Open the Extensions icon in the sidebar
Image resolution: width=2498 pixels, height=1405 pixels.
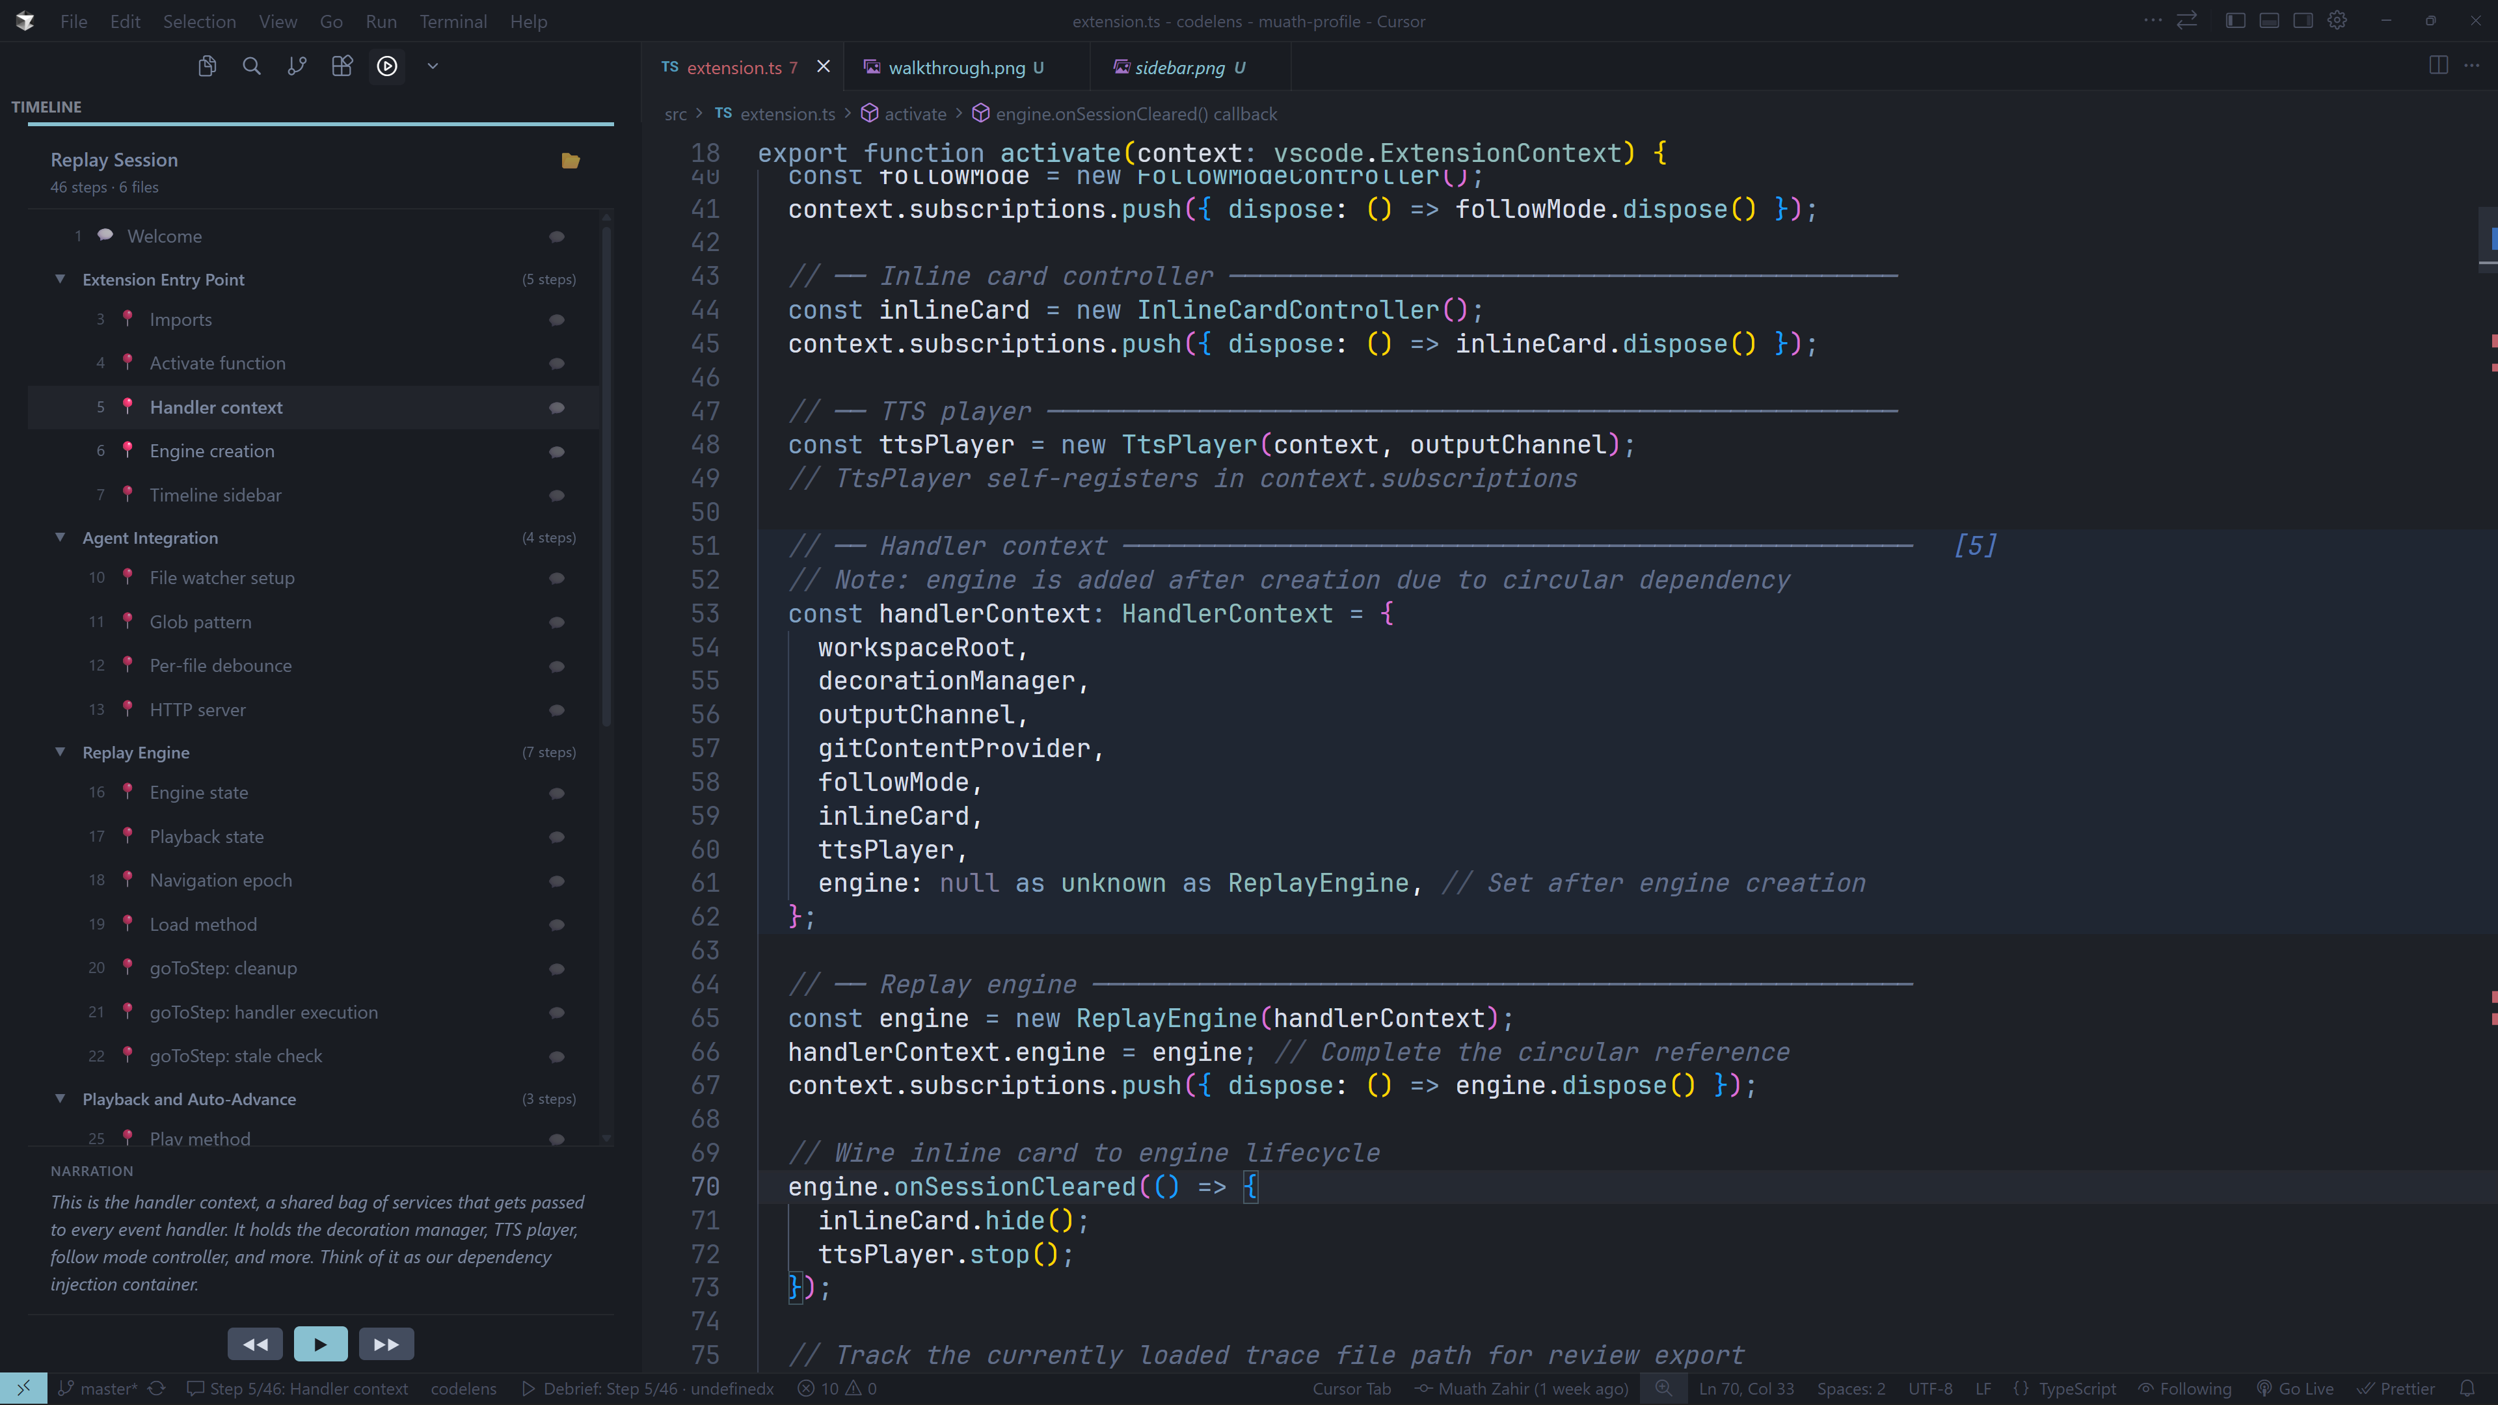[342, 66]
